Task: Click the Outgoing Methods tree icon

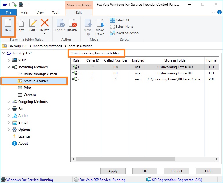Action: pos(14,102)
